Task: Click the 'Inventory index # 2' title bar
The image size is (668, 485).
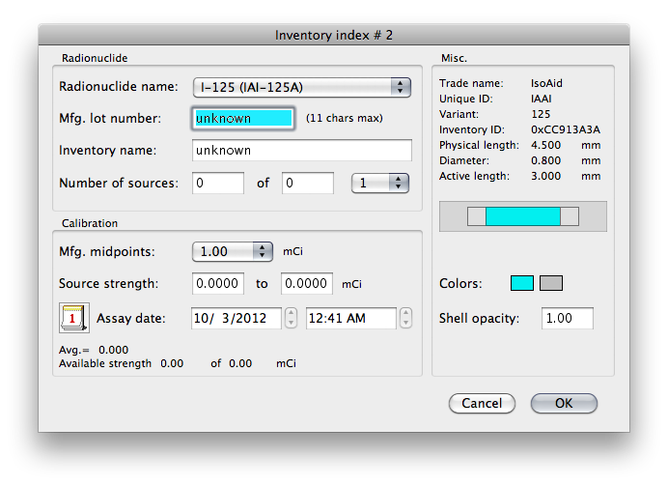Action: click(x=334, y=35)
